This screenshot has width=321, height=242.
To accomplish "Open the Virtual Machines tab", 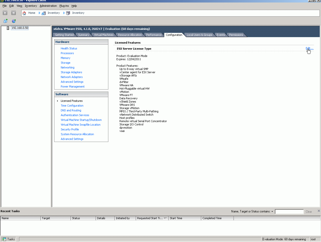I will pos(104,35).
